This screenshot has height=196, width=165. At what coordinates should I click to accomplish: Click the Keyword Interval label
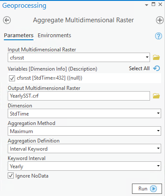pos(27,158)
